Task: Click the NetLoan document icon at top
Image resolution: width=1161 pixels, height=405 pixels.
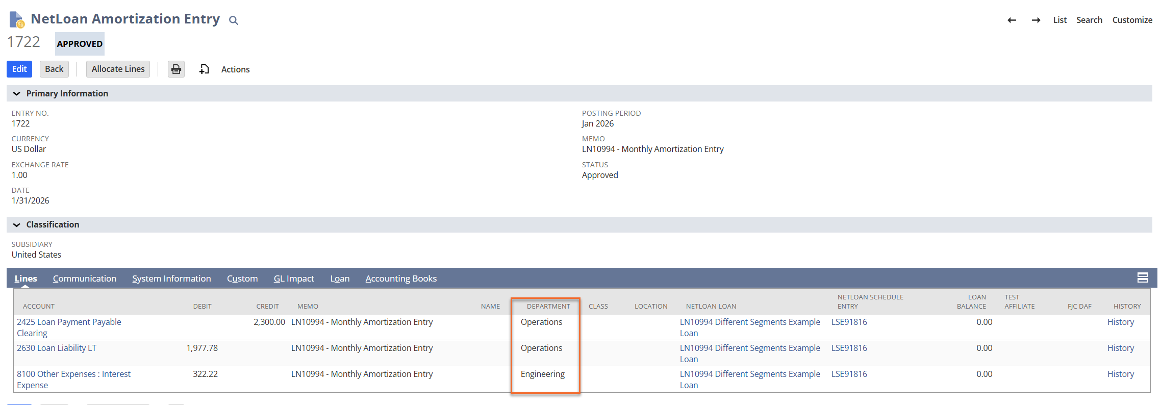Action: coord(17,20)
